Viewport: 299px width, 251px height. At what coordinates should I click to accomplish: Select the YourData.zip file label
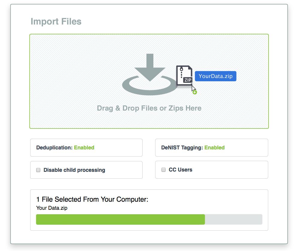point(215,76)
